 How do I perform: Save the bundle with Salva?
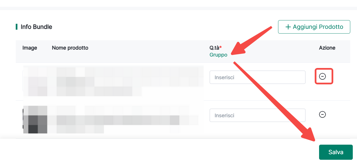pyautogui.click(x=336, y=152)
